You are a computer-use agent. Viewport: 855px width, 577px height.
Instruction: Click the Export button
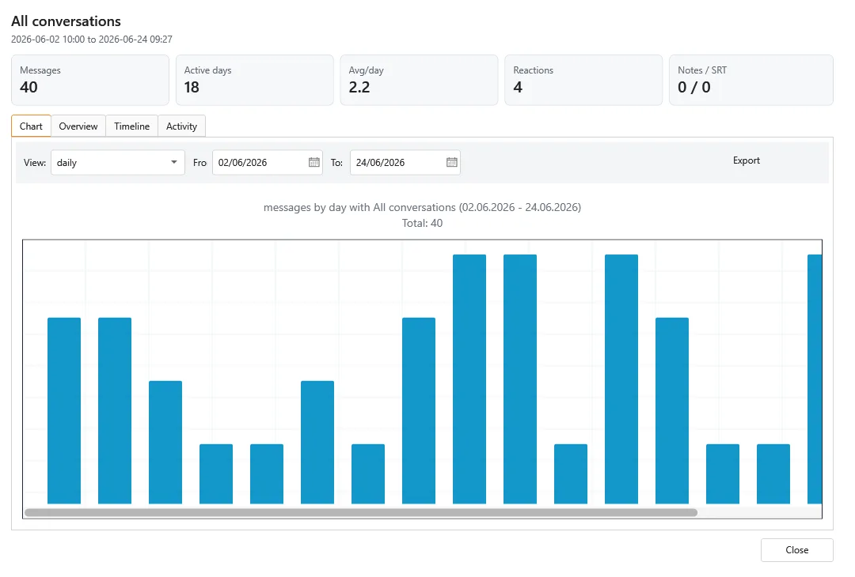tap(746, 160)
